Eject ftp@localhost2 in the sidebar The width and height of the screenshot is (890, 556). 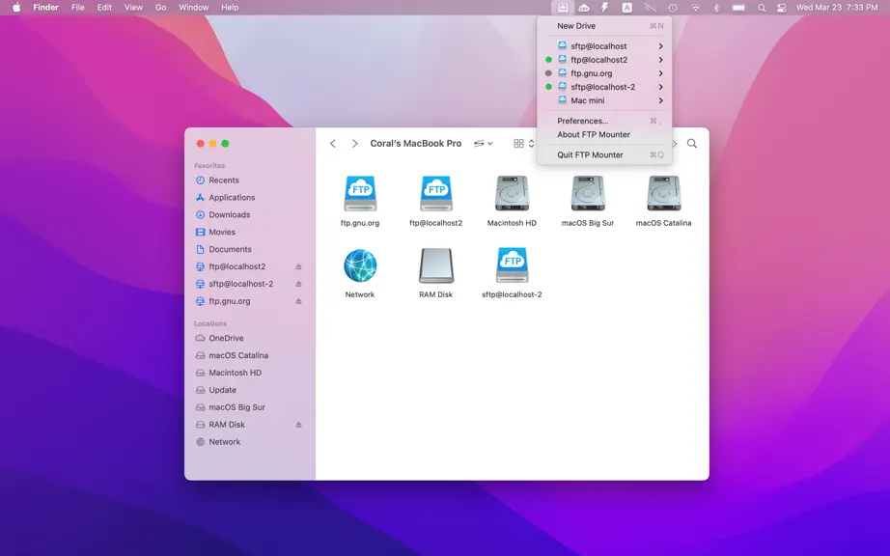click(298, 266)
